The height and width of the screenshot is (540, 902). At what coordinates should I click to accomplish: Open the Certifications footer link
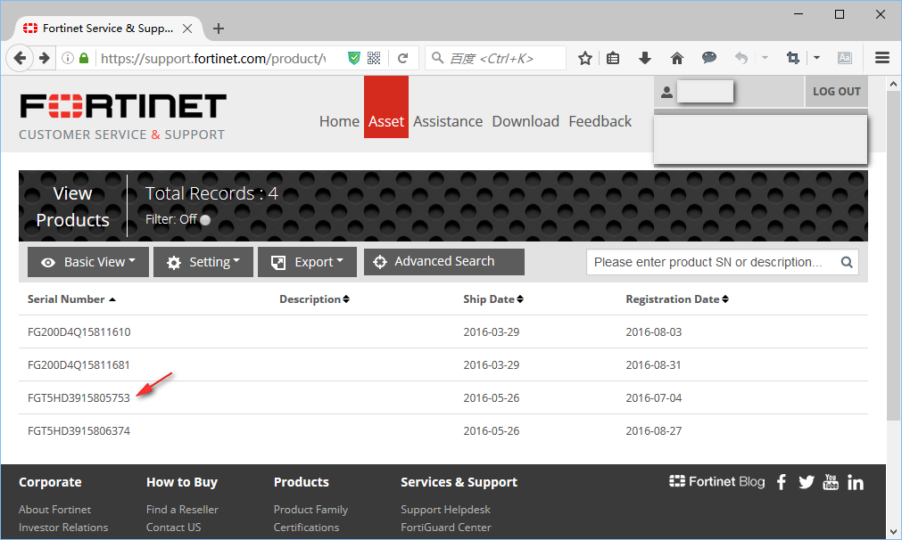(x=307, y=528)
